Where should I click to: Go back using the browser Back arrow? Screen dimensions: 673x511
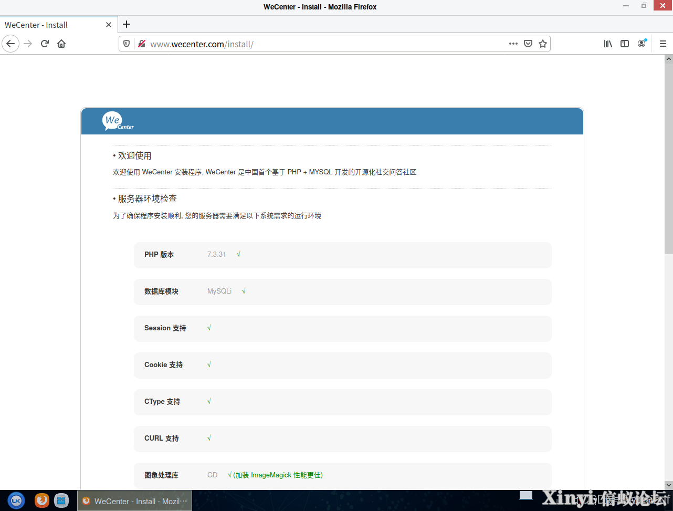[10, 44]
